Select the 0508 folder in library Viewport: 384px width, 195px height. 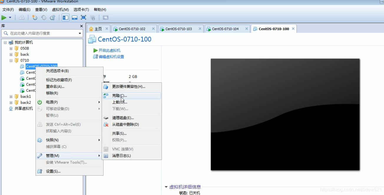click(x=24, y=48)
